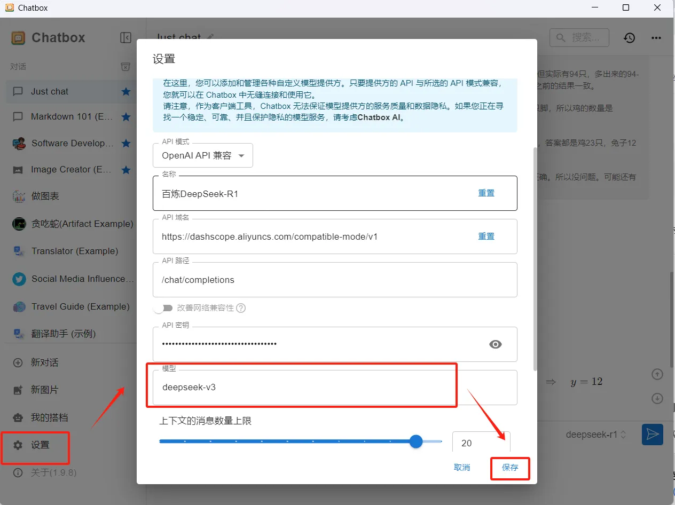Minimize the Chatbox window
Viewport: 675px width, 505px height.
594,7
